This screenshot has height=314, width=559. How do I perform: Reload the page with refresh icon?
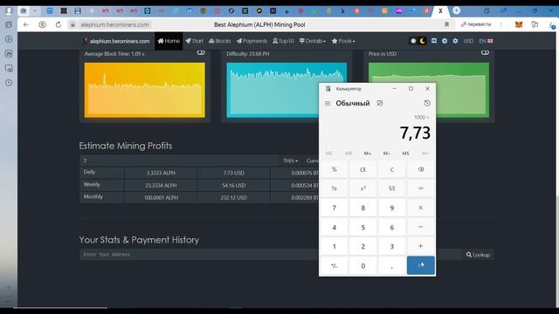59,24
